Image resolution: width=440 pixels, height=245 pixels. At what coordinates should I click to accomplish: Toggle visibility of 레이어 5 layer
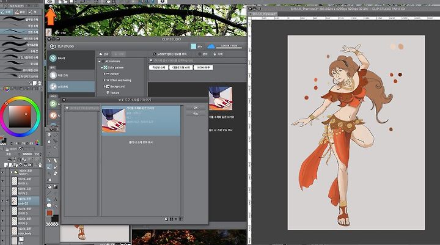(2, 221)
